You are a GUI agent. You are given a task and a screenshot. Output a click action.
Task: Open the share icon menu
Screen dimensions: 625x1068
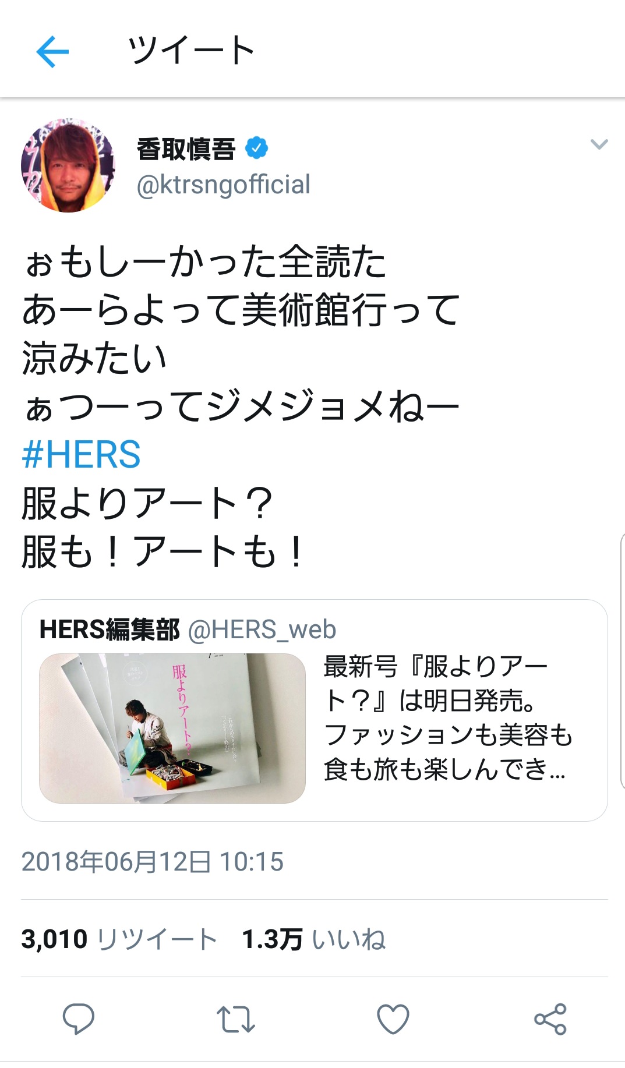coord(550,1019)
